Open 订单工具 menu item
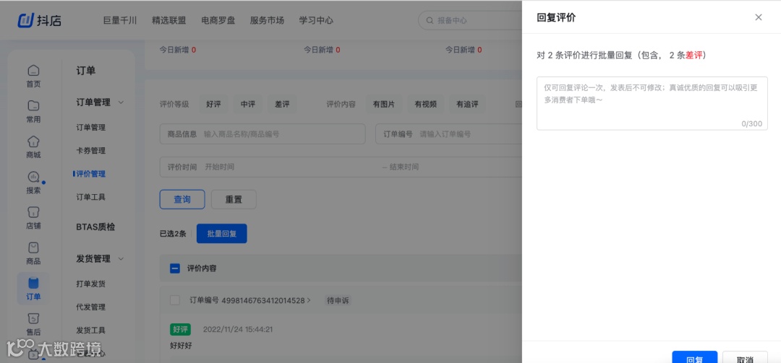The image size is (781, 363). [x=90, y=197]
